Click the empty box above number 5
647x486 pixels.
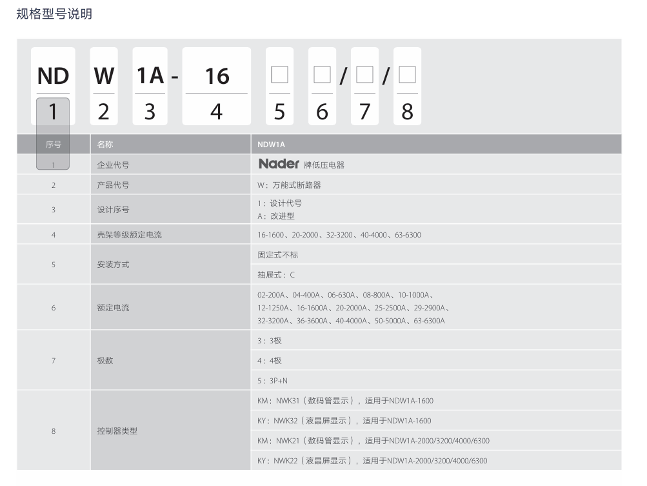(x=279, y=75)
